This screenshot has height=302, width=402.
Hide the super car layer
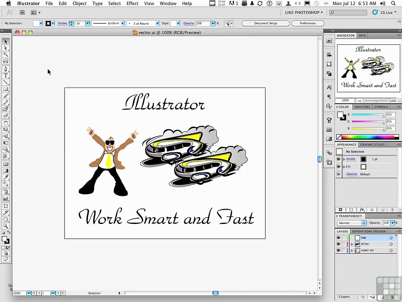(x=338, y=250)
